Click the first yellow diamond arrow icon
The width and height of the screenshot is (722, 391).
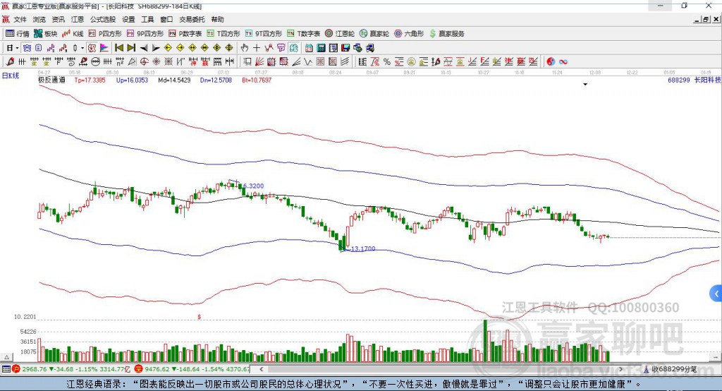tap(168, 48)
